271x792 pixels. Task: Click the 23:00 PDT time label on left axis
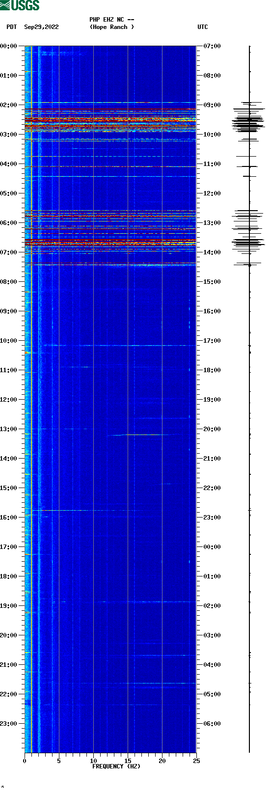tap(8, 724)
